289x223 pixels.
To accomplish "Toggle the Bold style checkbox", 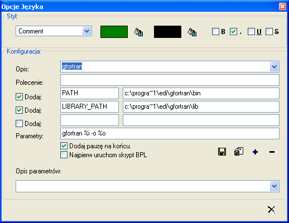I will click(x=215, y=32).
